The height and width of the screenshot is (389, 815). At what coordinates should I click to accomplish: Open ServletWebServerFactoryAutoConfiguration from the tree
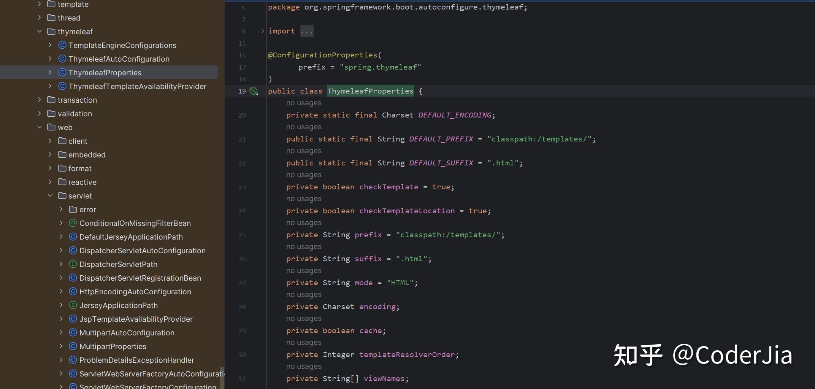tap(152, 374)
